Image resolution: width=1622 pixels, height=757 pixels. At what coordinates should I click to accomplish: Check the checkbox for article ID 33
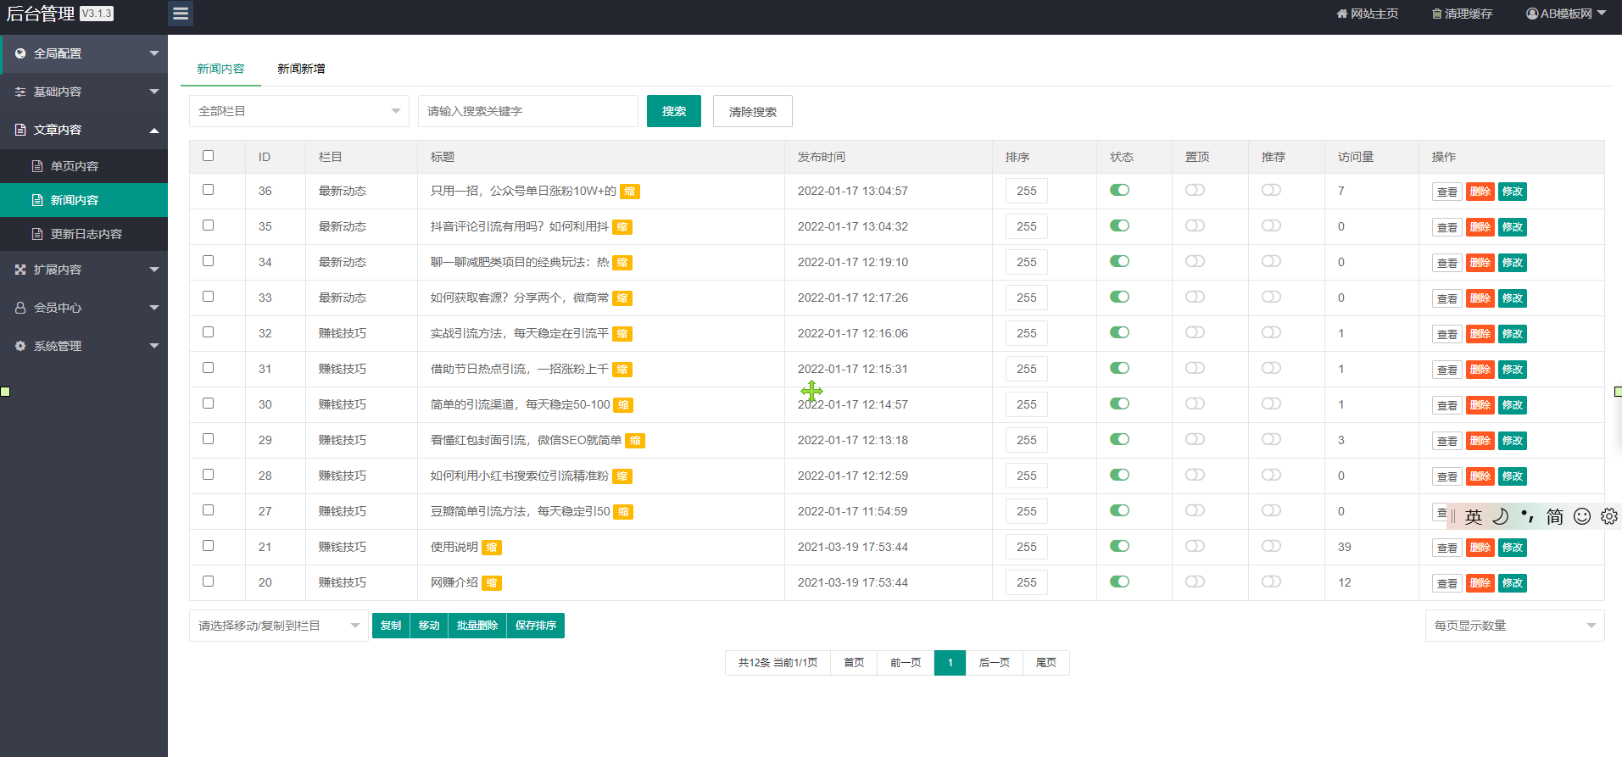(209, 297)
